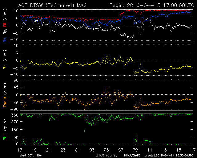Screen dimensions: 197x158
Task: Click the 05 hour tick label
Action: pos(106,150)
